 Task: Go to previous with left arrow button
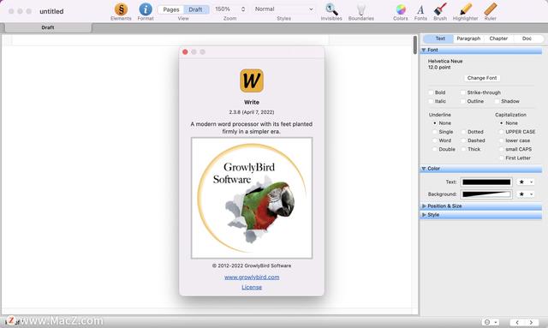[x=517, y=322]
